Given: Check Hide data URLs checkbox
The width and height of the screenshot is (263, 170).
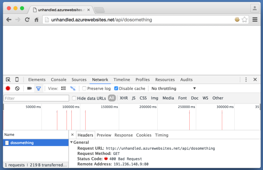Looking at the screenshot, I should (74, 98).
